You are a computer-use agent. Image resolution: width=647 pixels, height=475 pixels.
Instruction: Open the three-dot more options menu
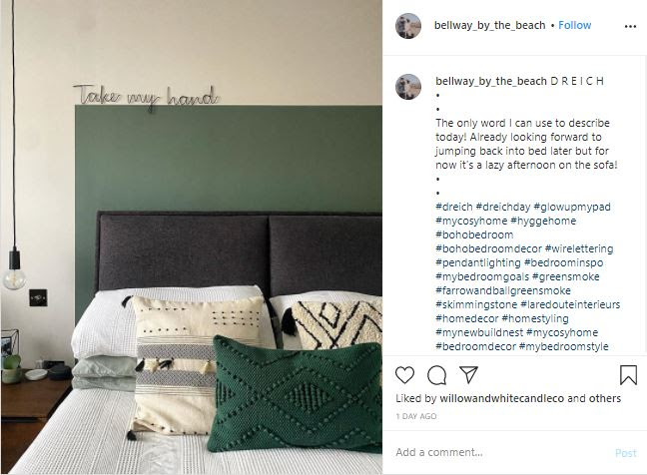tap(630, 26)
